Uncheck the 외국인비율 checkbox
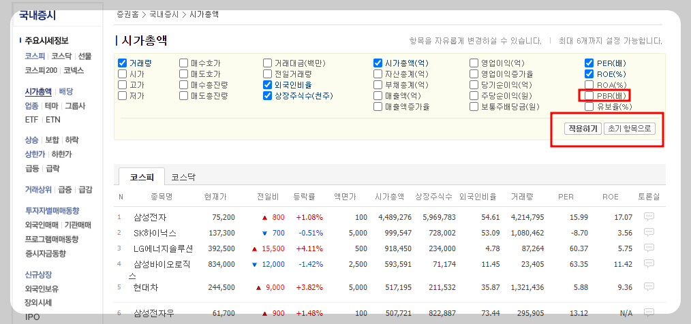 coord(268,84)
